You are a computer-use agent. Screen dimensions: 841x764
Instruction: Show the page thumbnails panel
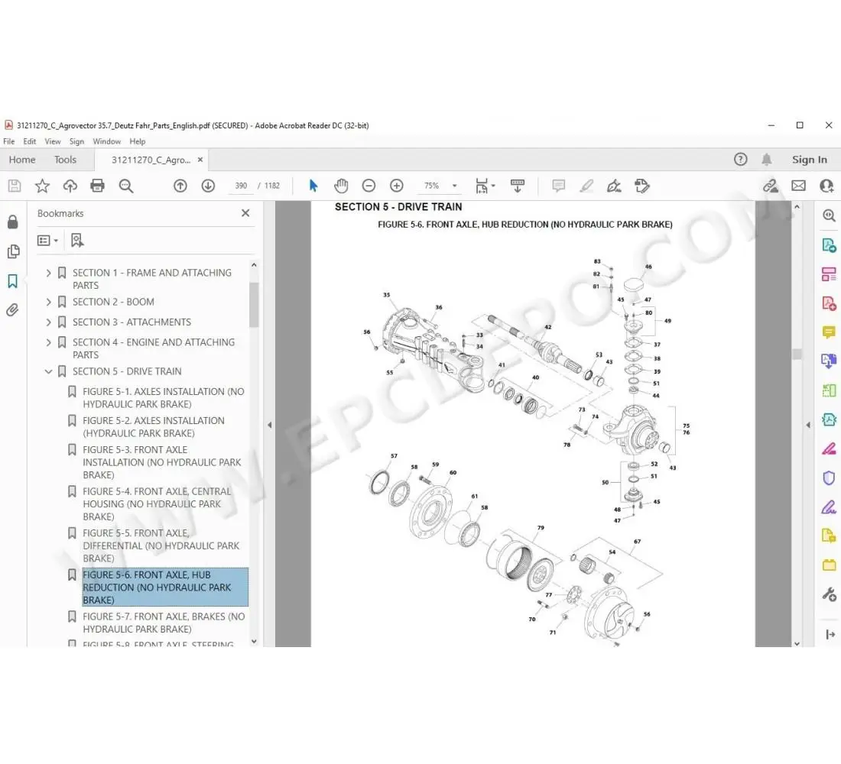[13, 251]
